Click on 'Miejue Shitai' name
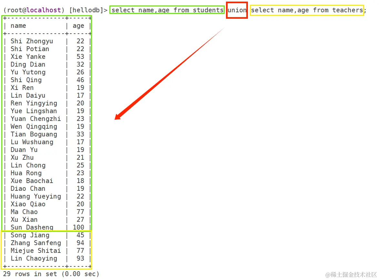The width and height of the screenshot is (379, 280). point(36,251)
